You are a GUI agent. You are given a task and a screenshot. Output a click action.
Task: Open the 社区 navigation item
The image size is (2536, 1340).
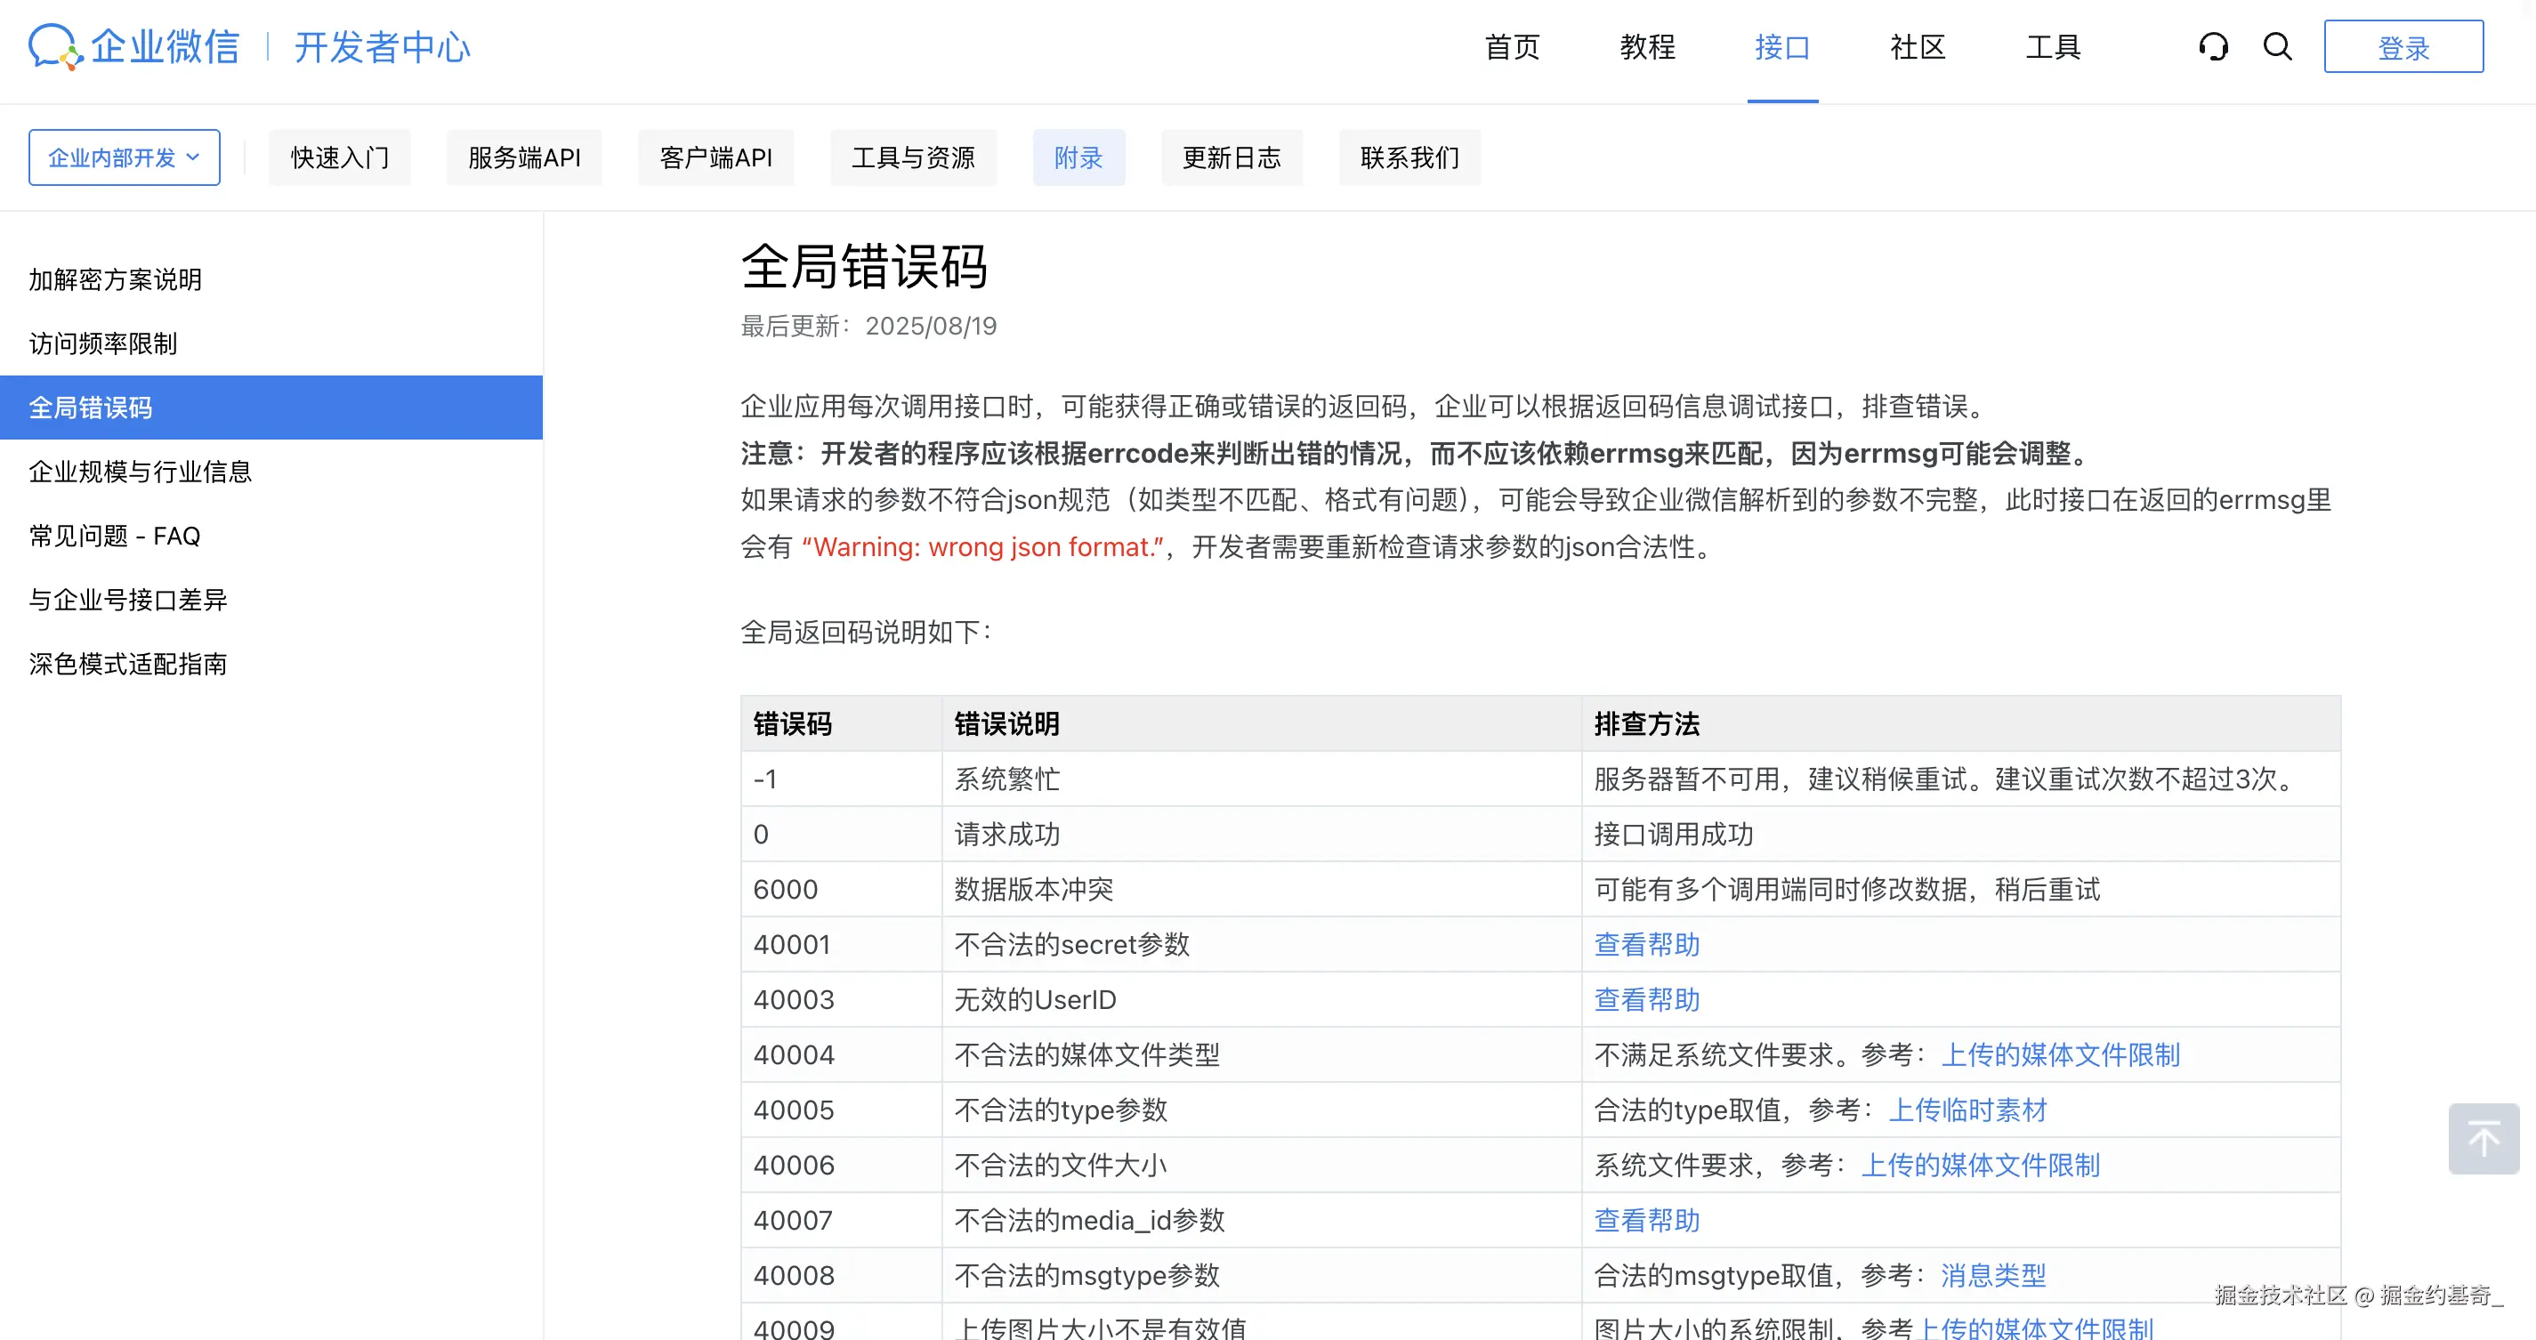1918,47
